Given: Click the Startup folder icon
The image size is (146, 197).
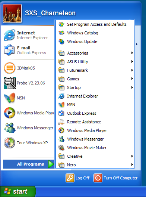Looking at the screenshot, I should pyautogui.click(x=61, y=87).
